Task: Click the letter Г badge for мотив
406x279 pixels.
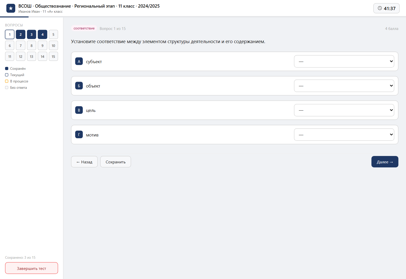Action: coord(79,135)
